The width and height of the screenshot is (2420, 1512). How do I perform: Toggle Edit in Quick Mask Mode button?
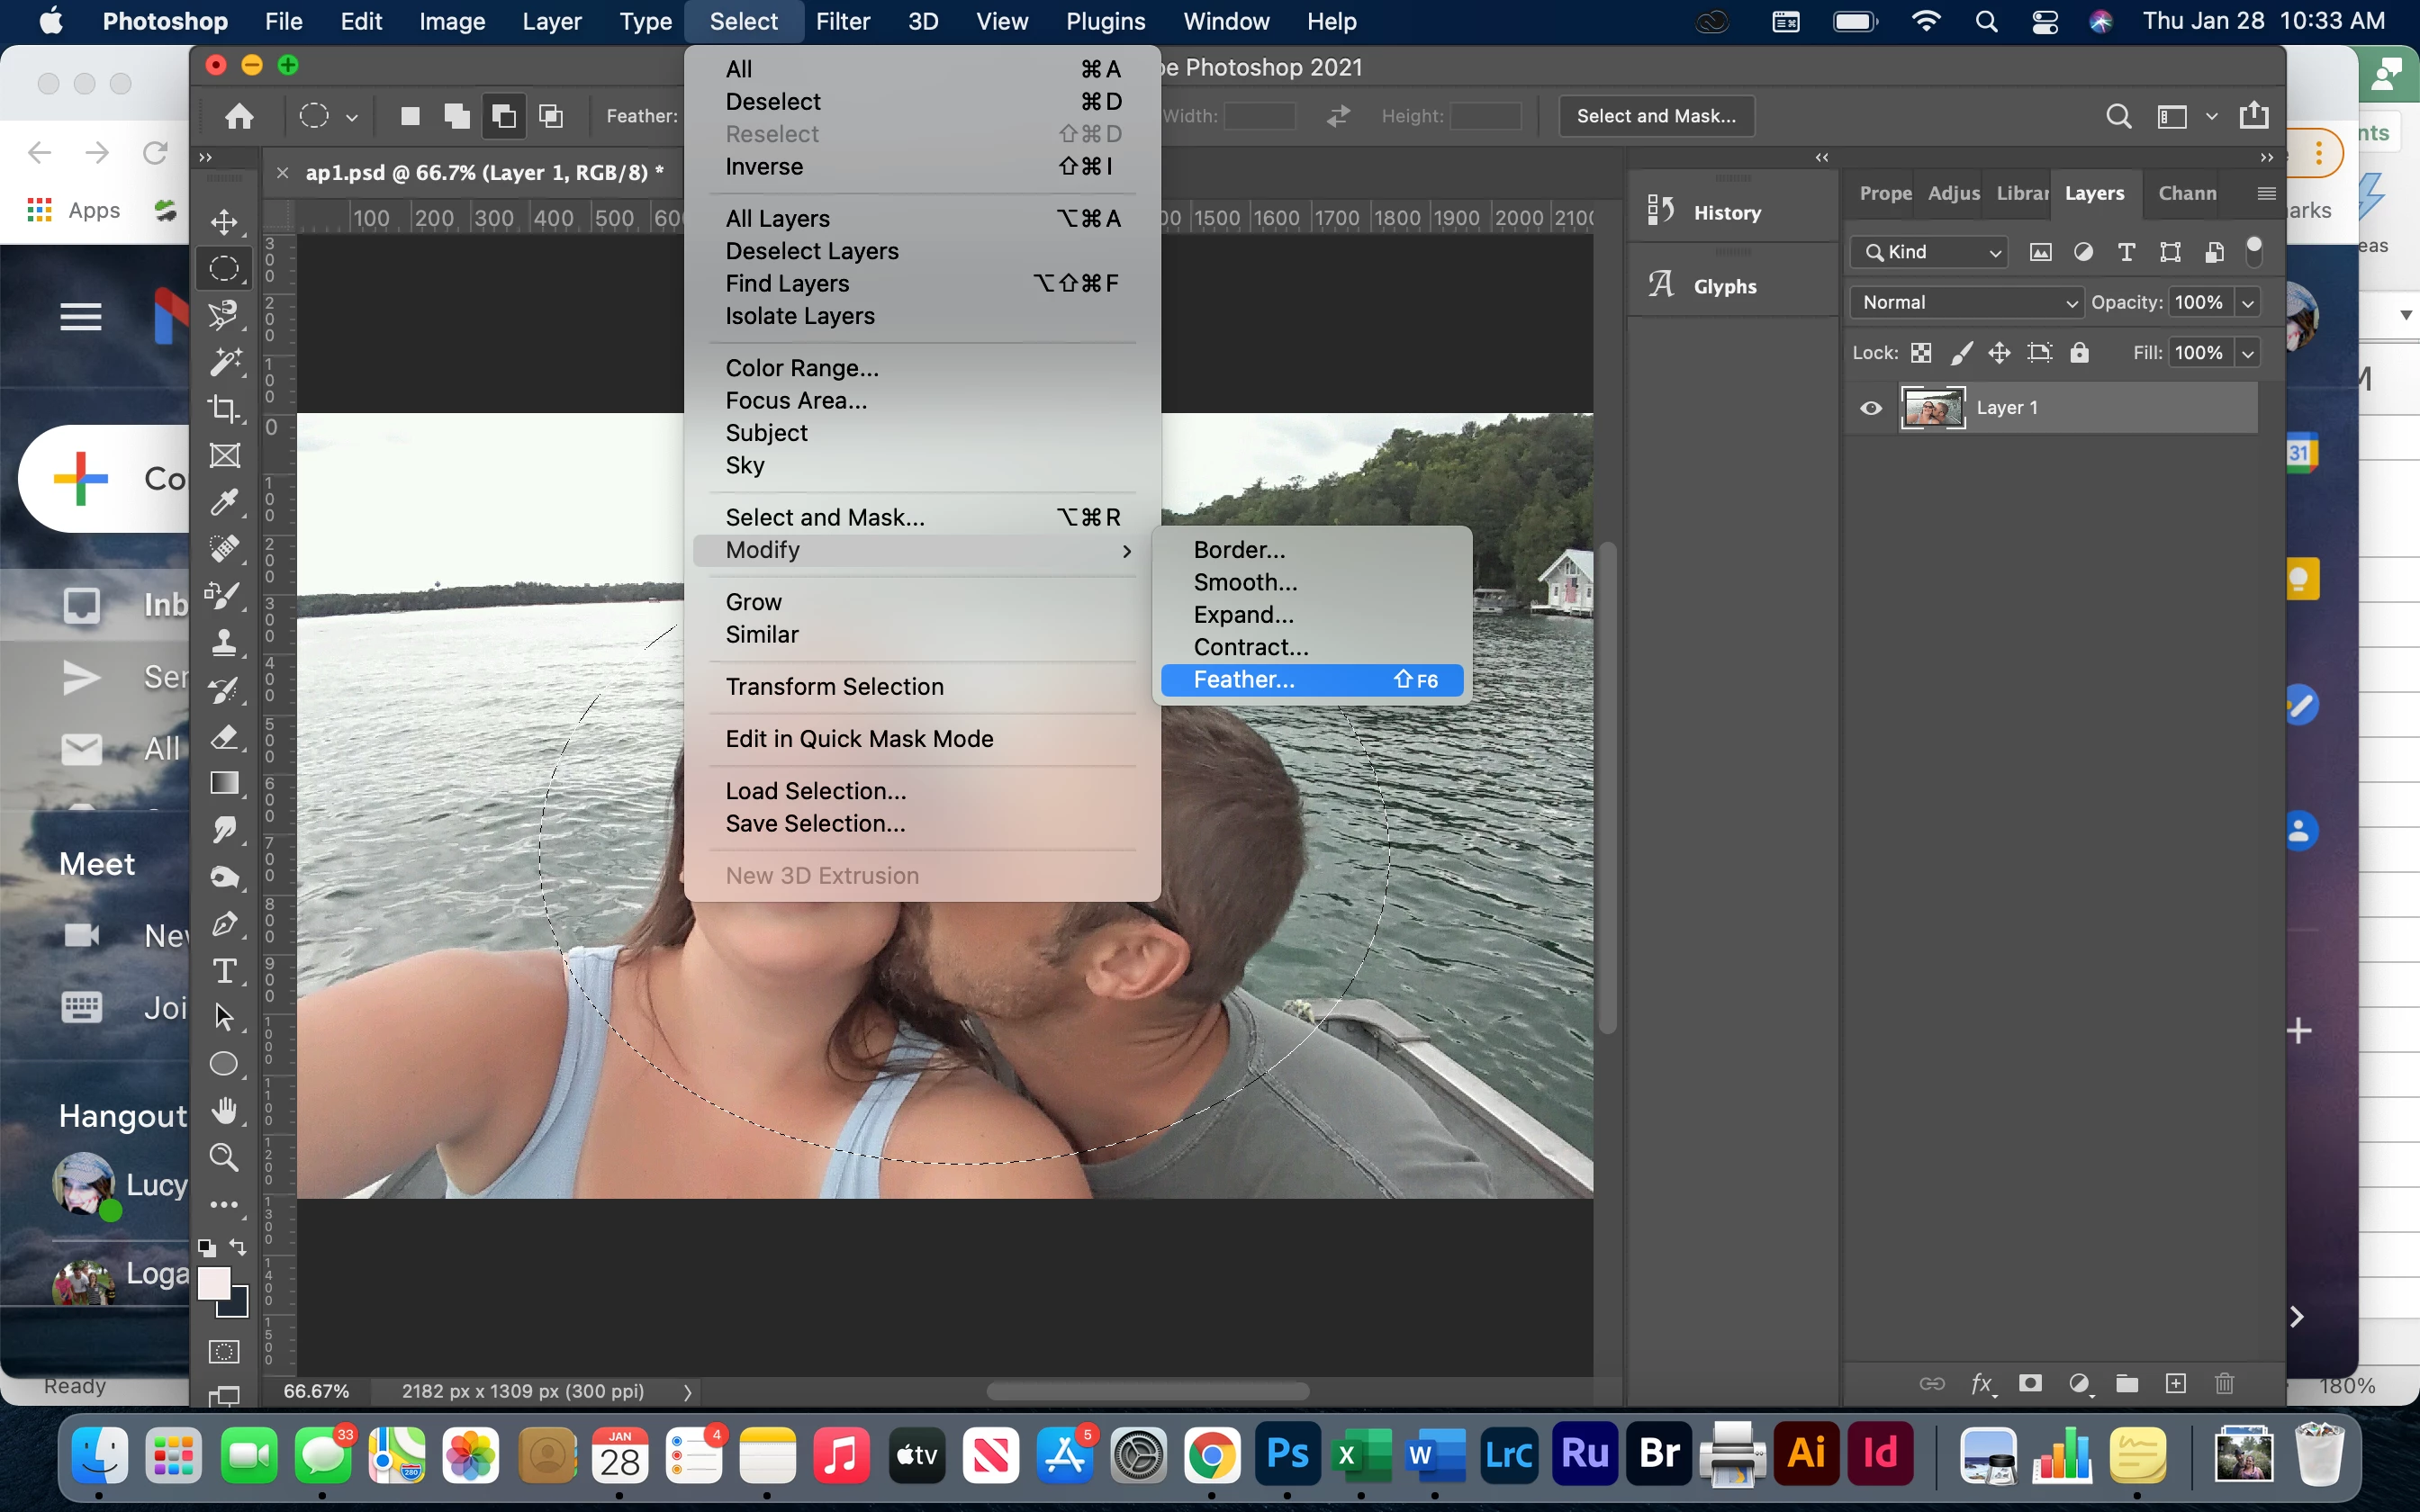pyautogui.click(x=224, y=1352)
